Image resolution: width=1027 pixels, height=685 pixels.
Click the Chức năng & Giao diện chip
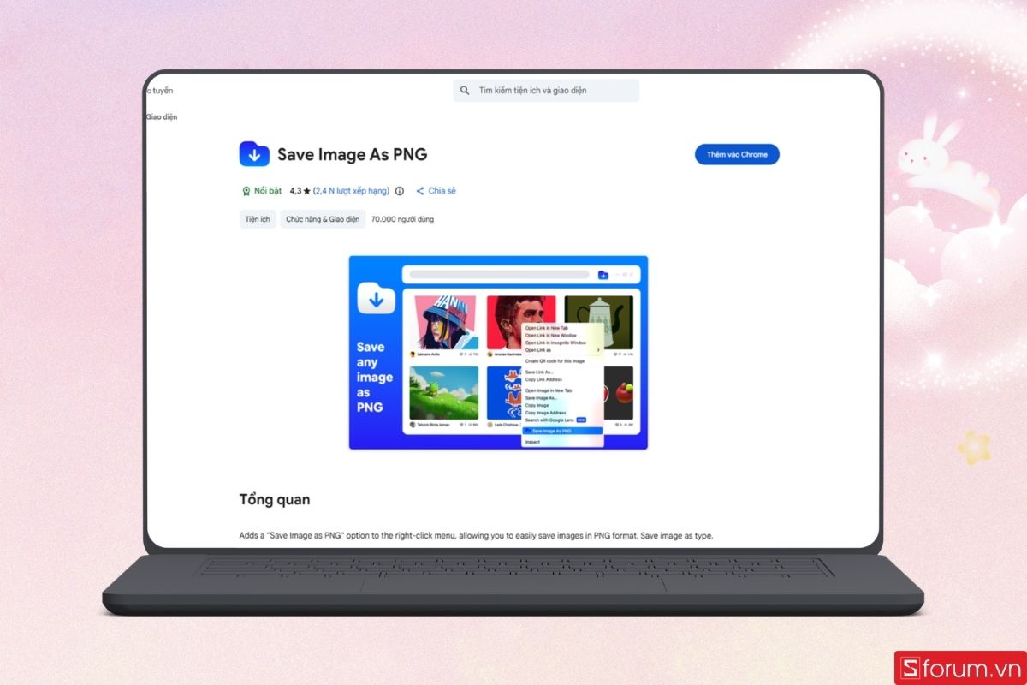(x=323, y=219)
